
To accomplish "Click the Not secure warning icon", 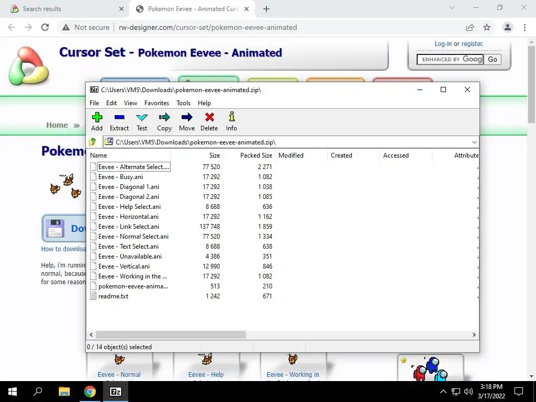I will [x=66, y=27].
